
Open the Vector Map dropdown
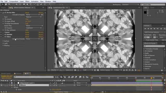coord(34,26)
